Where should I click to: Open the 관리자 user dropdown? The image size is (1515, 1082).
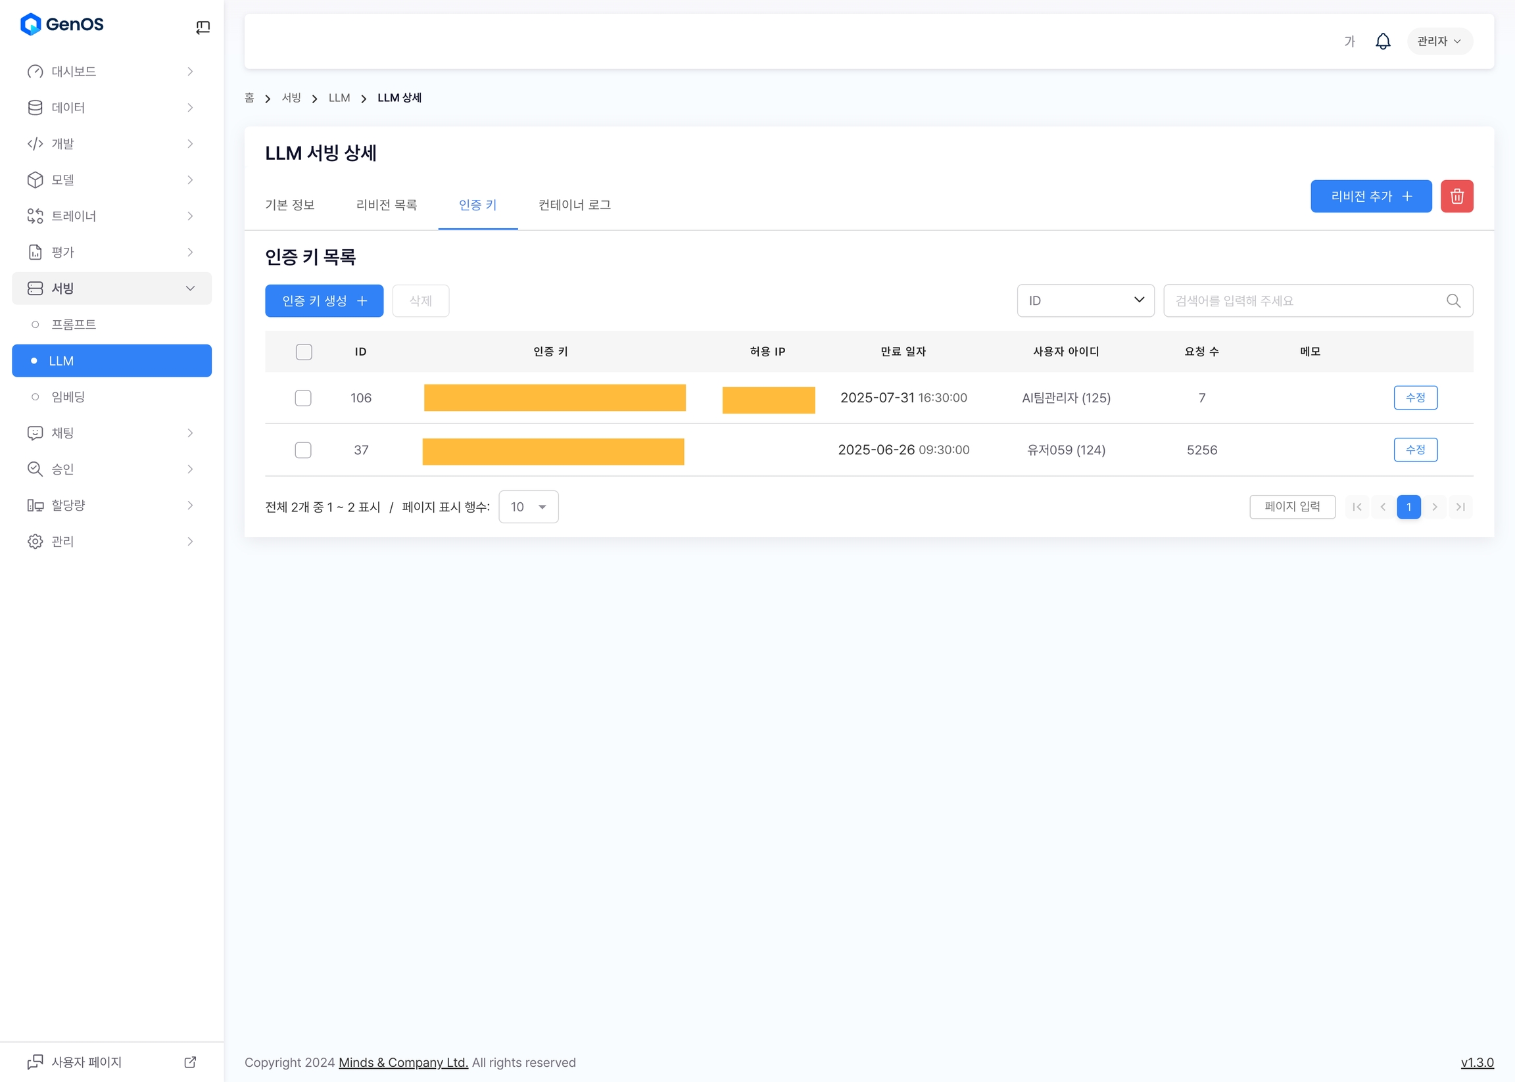(x=1439, y=41)
